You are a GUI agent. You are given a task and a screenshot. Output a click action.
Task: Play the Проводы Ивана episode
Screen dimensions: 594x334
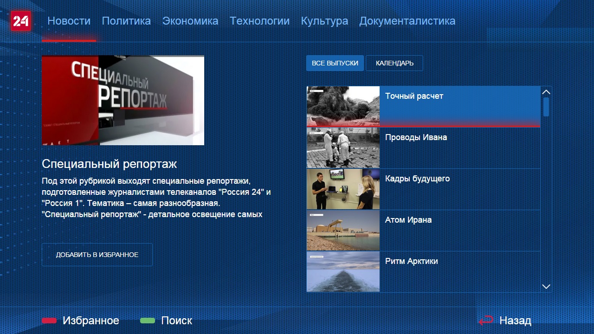coord(343,148)
